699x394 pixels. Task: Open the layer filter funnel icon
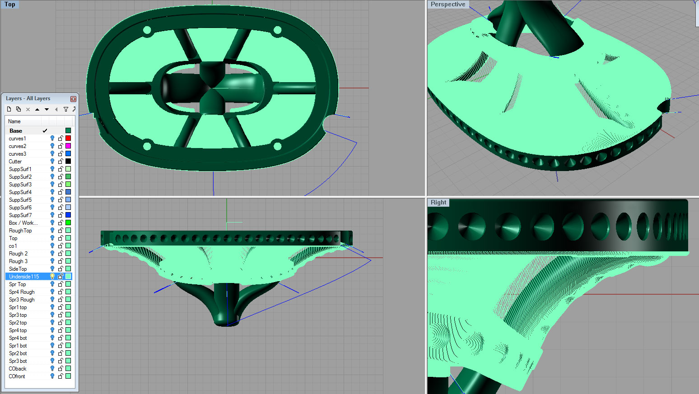point(65,109)
